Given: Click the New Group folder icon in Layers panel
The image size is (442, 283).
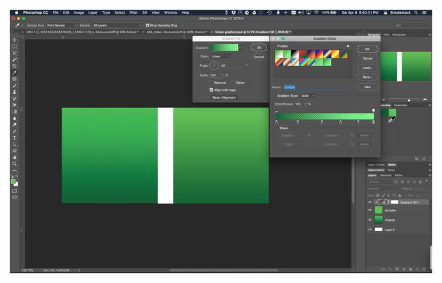Looking at the screenshot, I should coord(410,269).
